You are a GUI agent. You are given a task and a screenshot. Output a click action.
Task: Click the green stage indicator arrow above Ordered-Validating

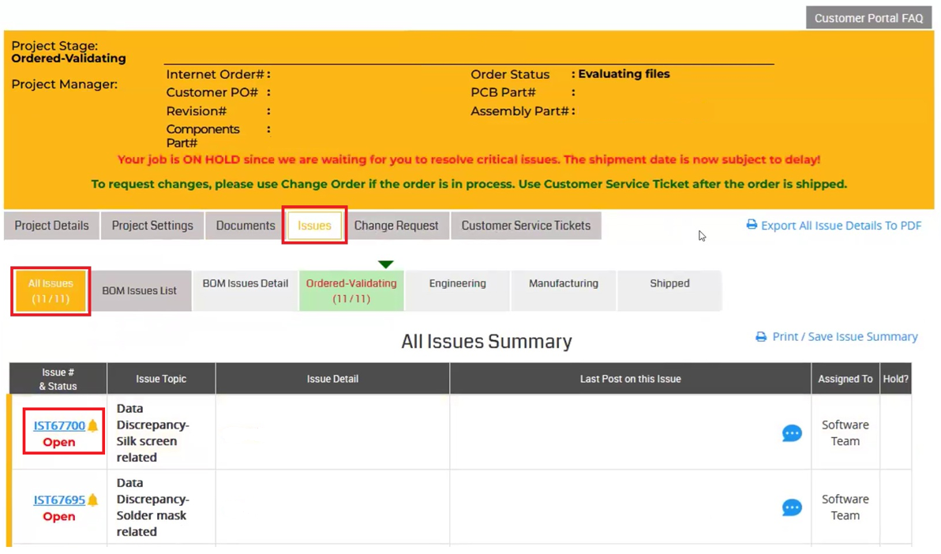[385, 264]
